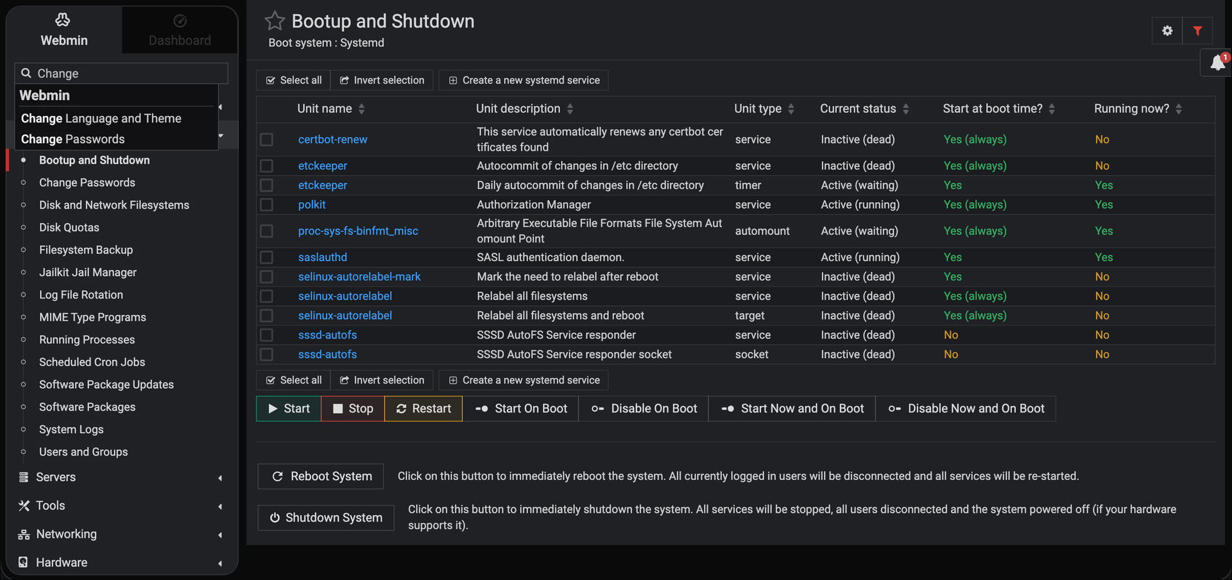Click the favorite star next to Bootup and Shutdown
The height and width of the screenshot is (580, 1232).
[275, 21]
